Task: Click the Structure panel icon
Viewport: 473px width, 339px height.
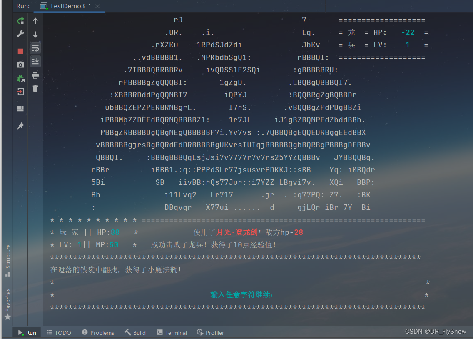Action: tap(8, 274)
